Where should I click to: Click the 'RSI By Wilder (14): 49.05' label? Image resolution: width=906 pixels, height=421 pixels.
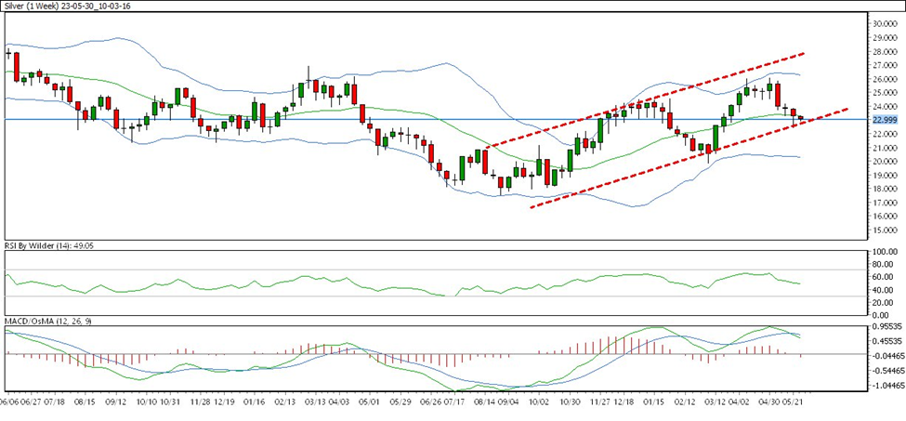[49, 245]
